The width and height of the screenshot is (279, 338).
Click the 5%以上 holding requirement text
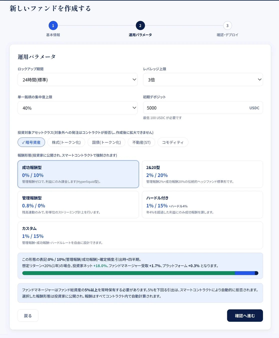point(91,290)
